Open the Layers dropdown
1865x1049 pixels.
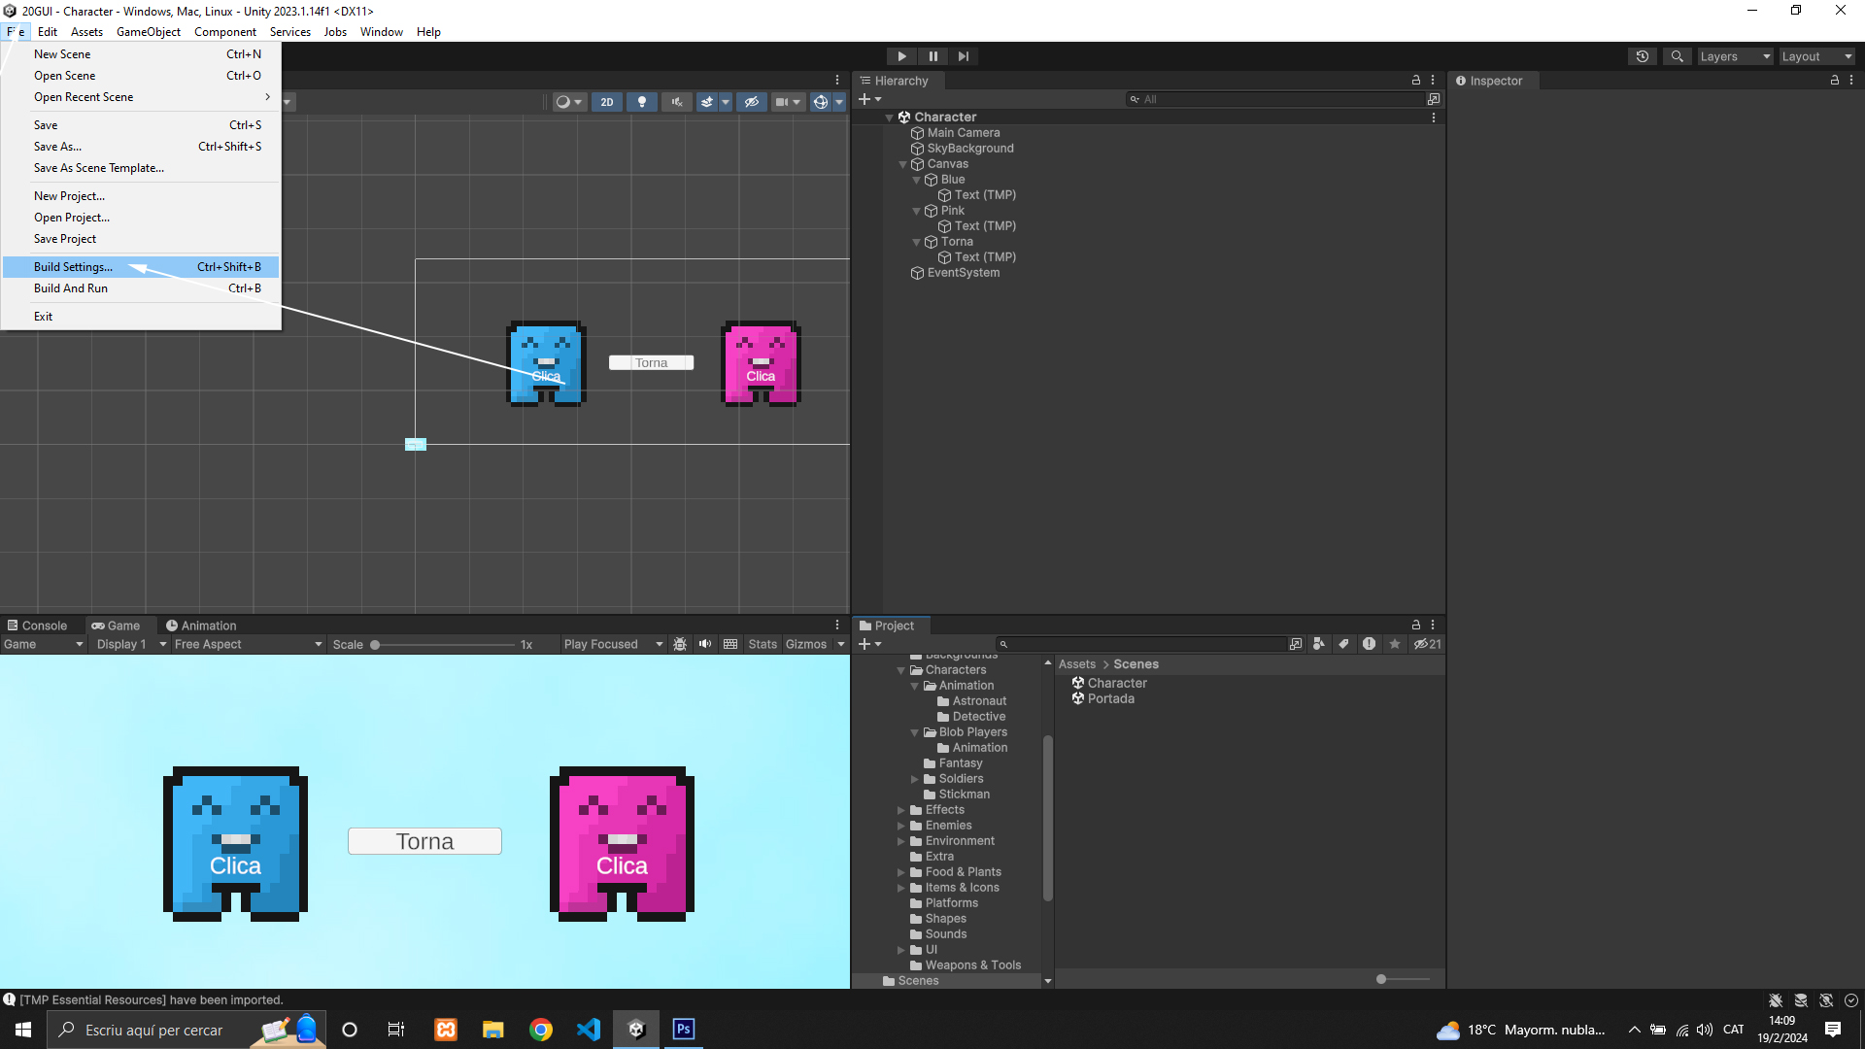(1735, 56)
